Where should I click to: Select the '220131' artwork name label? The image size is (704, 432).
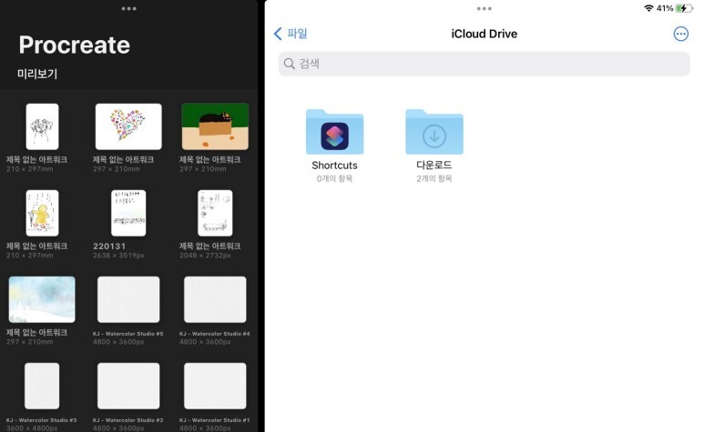pos(109,246)
